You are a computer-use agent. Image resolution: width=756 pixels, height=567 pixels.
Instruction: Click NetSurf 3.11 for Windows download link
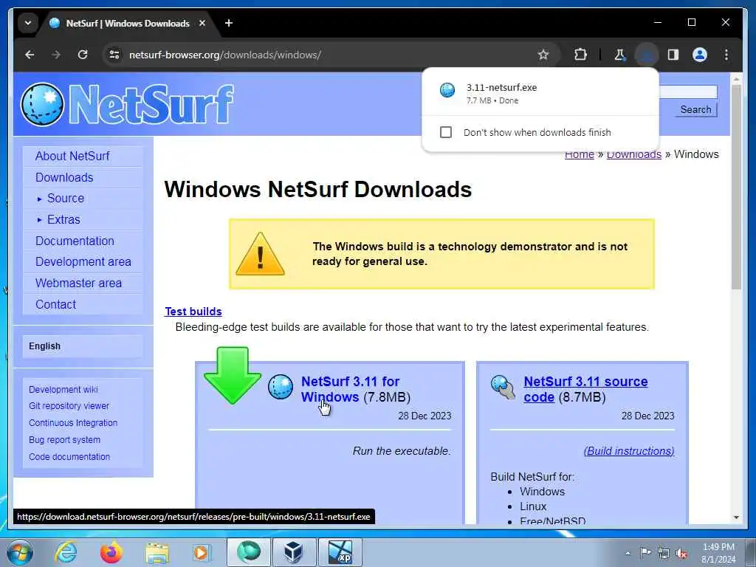351,389
